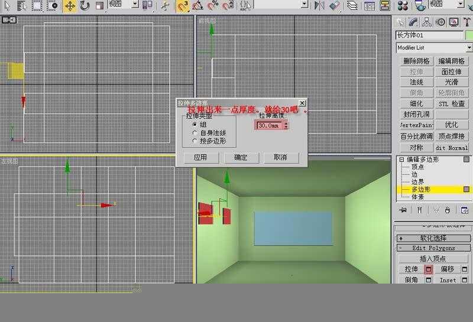Open the Material Editor spheres icon
The image size is (473, 322).
click(x=403, y=5)
